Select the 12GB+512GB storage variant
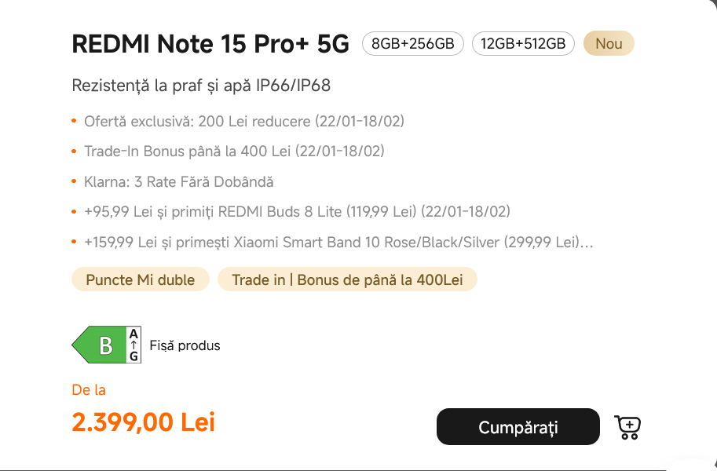Screen dimensions: 717x471 (x=523, y=44)
